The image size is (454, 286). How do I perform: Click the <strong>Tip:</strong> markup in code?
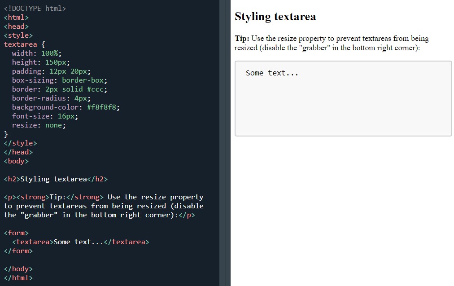click(49, 197)
